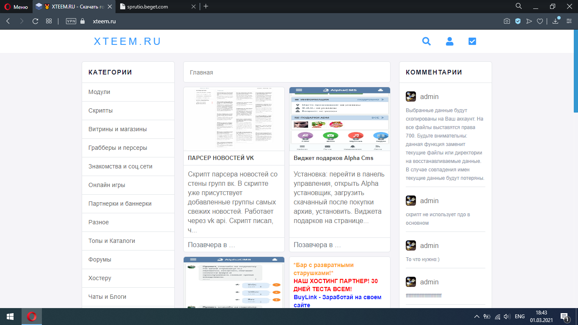Image resolution: width=578 pixels, height=325 pixels.
Task: Open the Windows Start menu
Action: click(10, 317)
